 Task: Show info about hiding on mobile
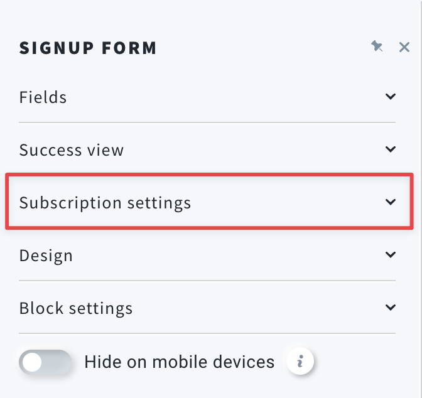click(x=300, y=361)
